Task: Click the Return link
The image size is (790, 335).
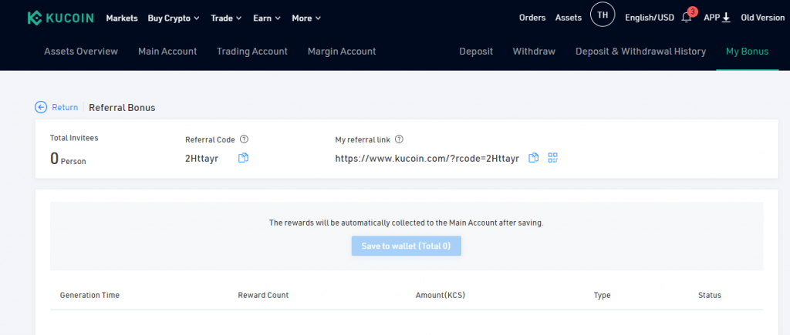Action: pos(65,107)
